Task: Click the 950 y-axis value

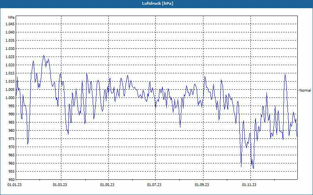Action: click(x=12, y=180)
